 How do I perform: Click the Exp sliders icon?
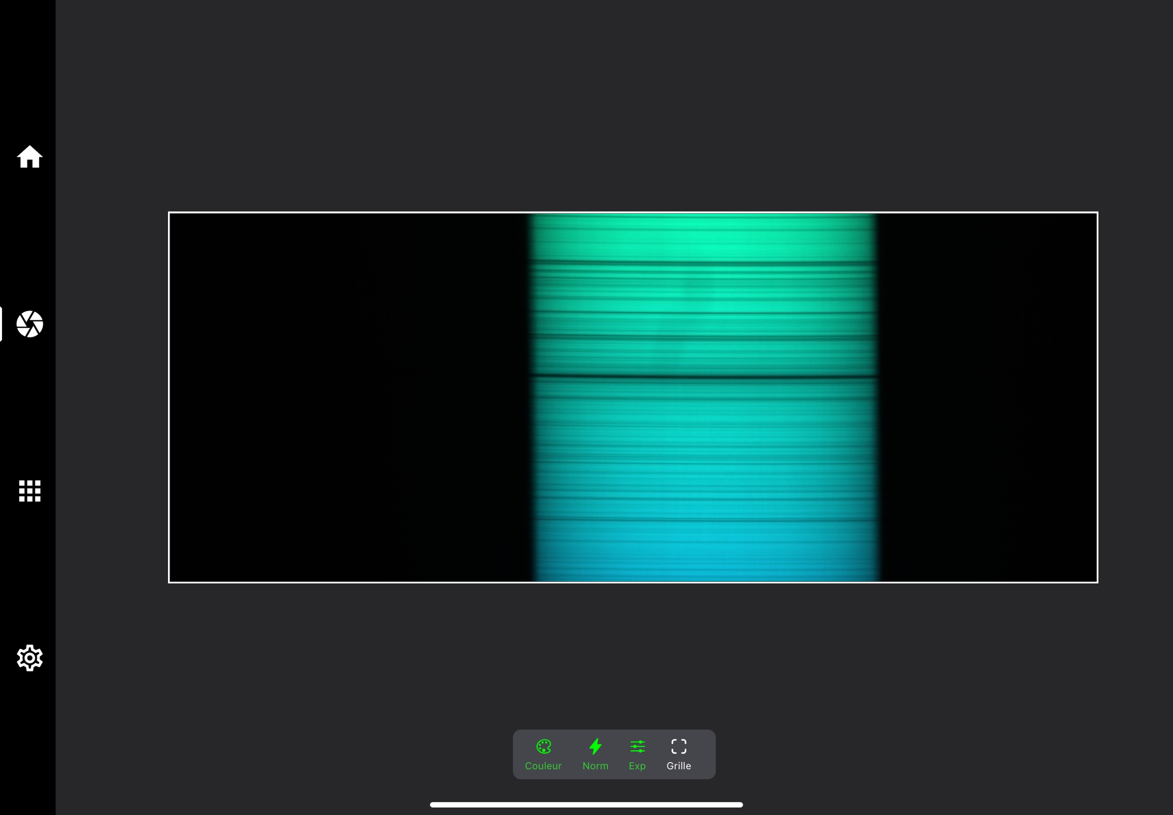637,747
